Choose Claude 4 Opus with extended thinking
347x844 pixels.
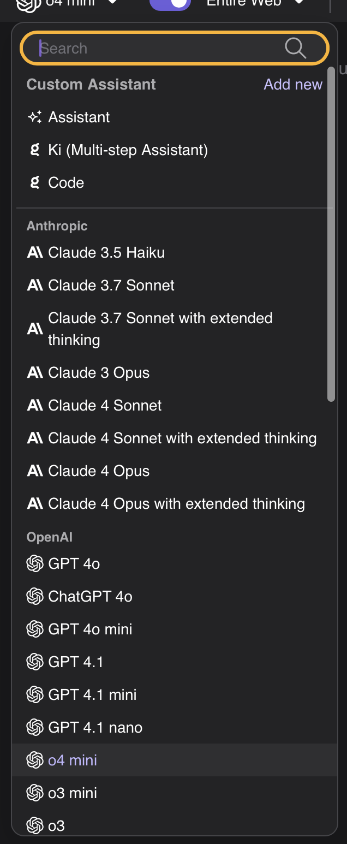[x=176, y=503]
